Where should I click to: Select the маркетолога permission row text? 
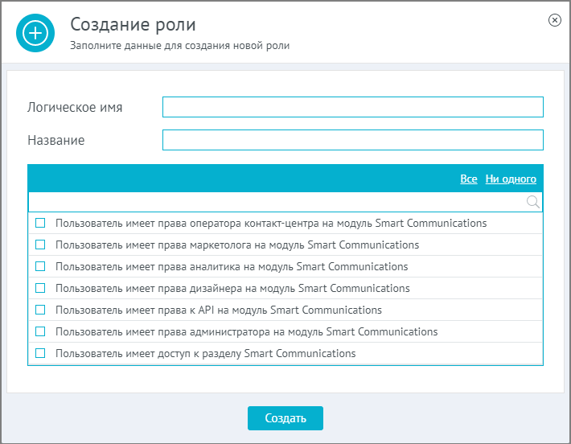[237, 245]
